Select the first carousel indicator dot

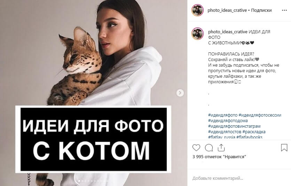[x=79, y=181]
